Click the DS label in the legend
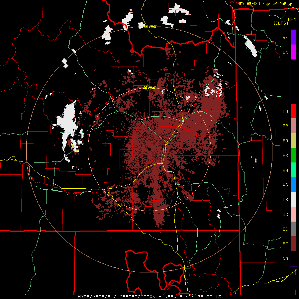This screenshot has width=299, height=299. (x=285, y=200)
